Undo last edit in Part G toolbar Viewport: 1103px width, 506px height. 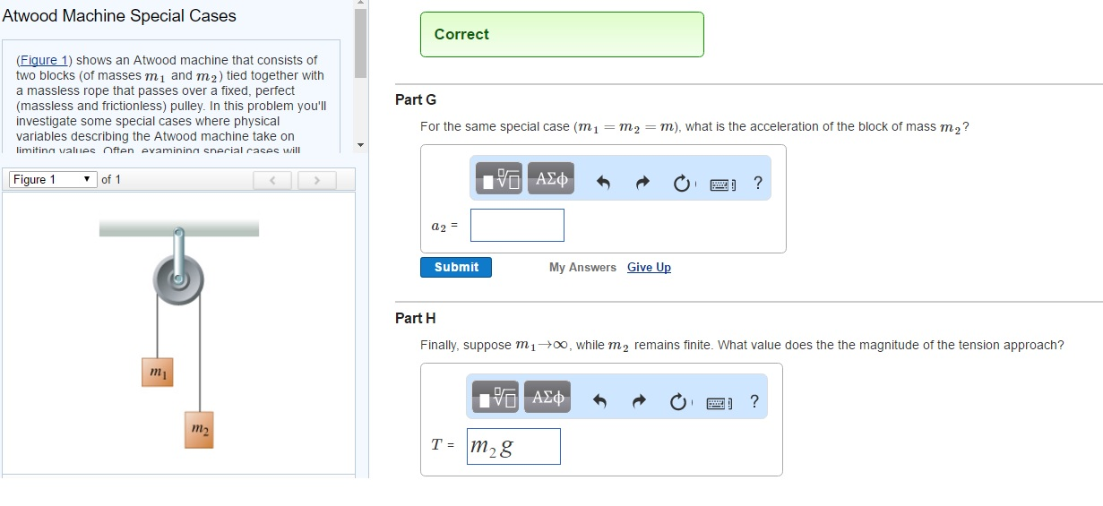[603, 184]
